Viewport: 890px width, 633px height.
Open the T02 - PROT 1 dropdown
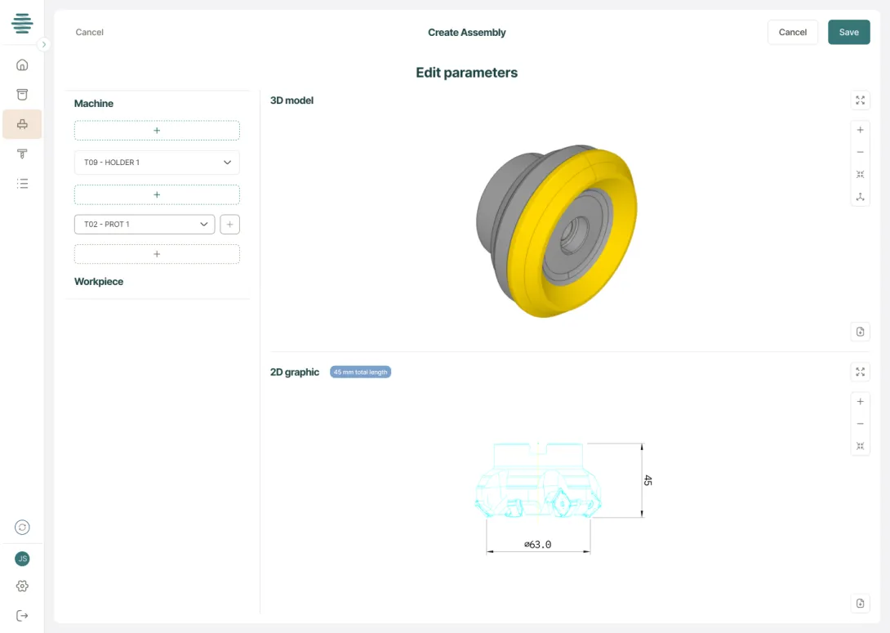[x=145, y=225]
